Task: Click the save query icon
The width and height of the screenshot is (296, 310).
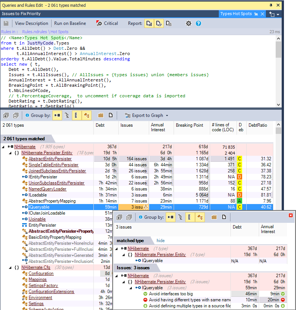Action: point(6,23)
